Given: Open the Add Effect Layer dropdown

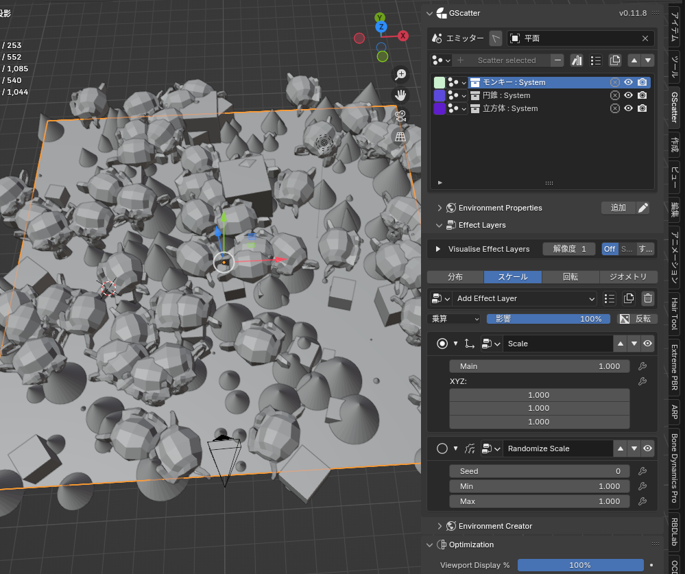Looking at the screenshot, I should click(525, 298).
